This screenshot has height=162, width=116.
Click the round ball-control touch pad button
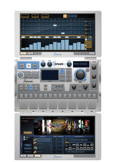coord(20,75)
